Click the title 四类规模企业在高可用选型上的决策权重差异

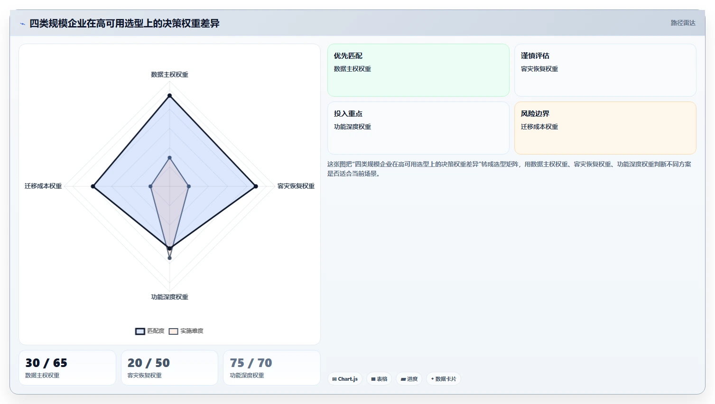(x=124, y=23)
